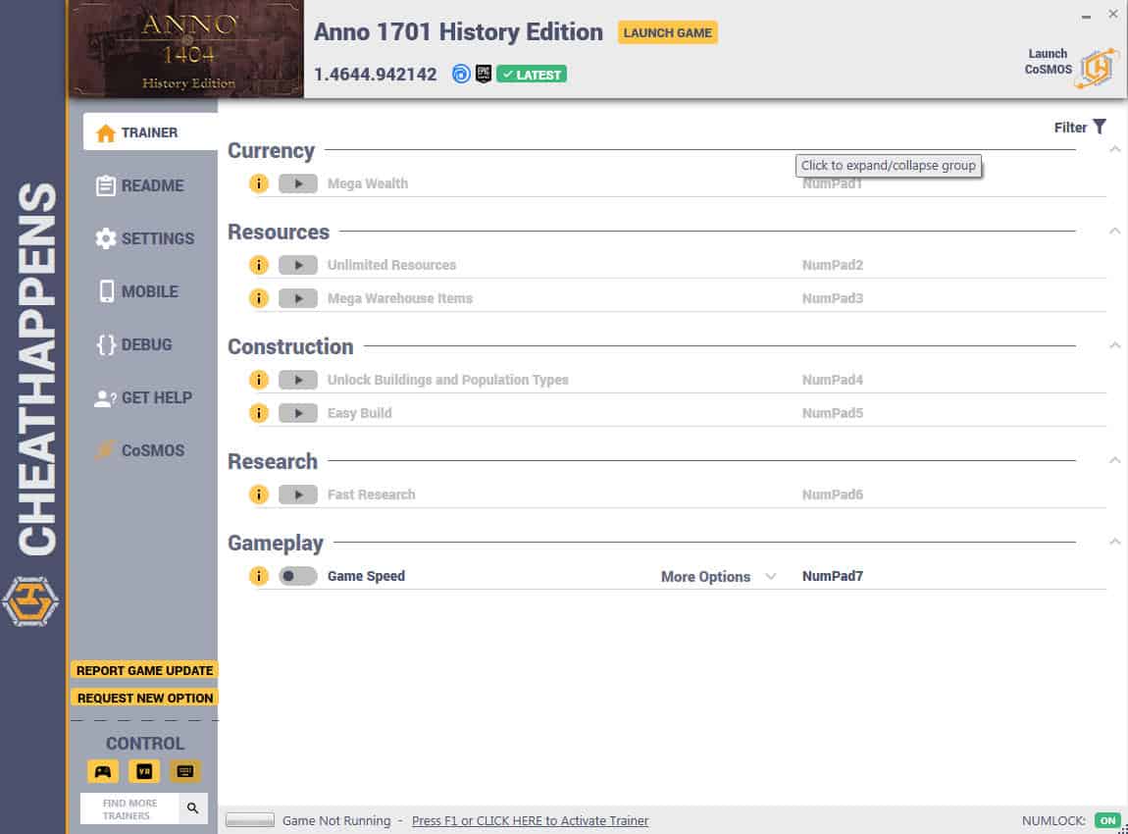Viewport: 1128px width, 834px height.
Task: Click the find trainers search icon
Action: [193, 808]
